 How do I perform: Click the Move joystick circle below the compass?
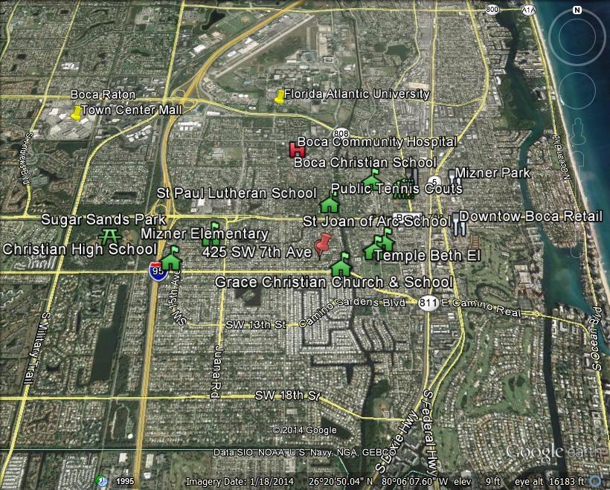tap(577, 91)
